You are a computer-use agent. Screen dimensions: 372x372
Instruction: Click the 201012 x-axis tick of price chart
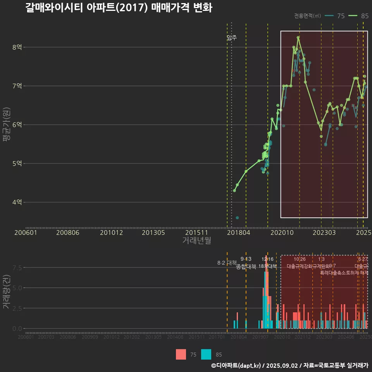pyautogui.click(x=111, y=232)
